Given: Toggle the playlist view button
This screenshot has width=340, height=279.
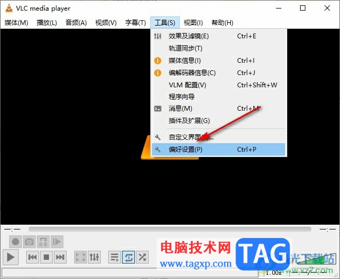Looking at the screenshot, I should (115, 257).
